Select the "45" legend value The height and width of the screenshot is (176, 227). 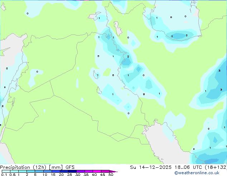click(102, 175)
